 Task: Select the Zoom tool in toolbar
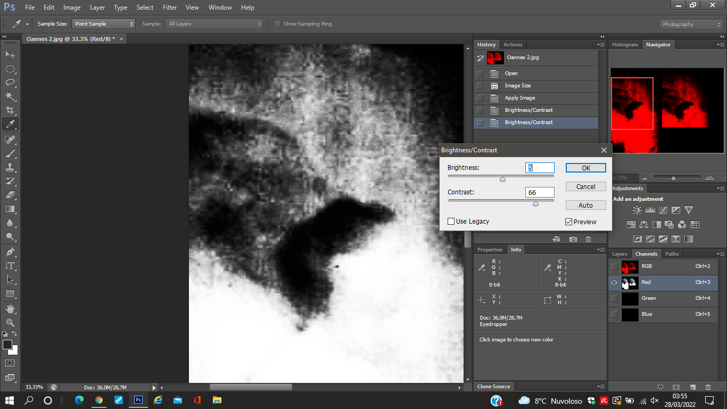pos(10,322)
